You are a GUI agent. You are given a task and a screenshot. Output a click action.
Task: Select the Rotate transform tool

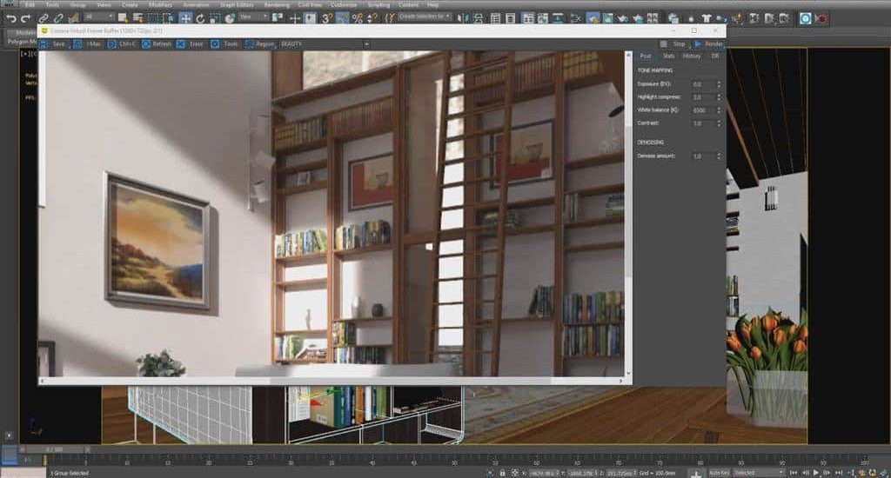click(x=201, y=17)
